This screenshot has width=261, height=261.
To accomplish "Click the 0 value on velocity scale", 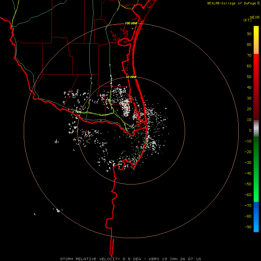I will point(250,130).
